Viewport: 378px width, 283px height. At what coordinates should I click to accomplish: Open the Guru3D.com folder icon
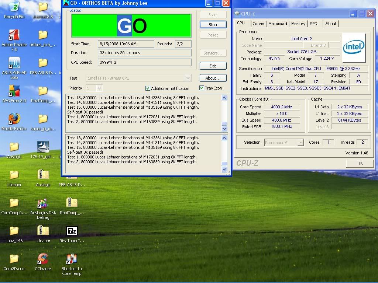pos(14,259)
